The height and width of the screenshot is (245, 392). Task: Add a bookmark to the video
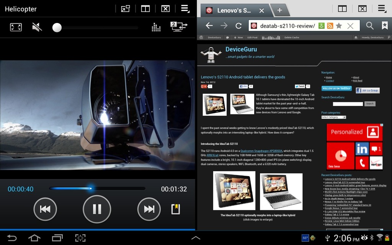175,209
